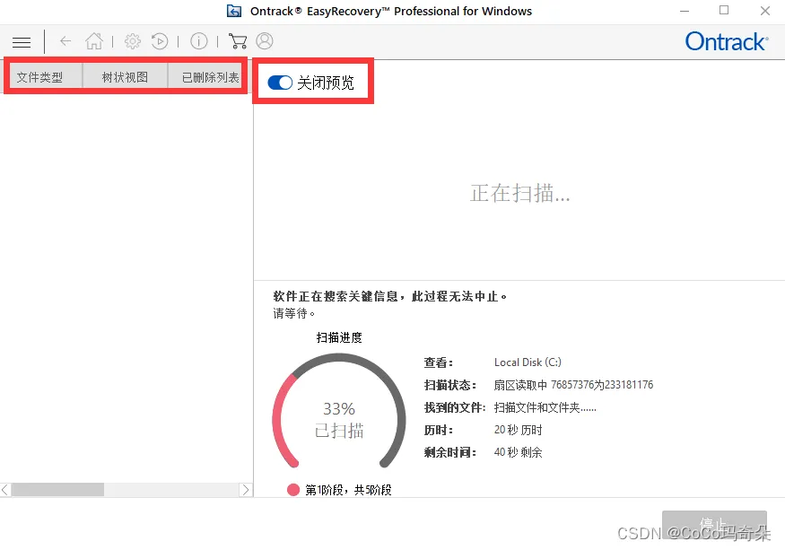Viewport: 785px width, 550px height.
Task: Click the left scroll arrow of horizontal scrollbar
Action: pyautogui.click(x=5, y=489)
